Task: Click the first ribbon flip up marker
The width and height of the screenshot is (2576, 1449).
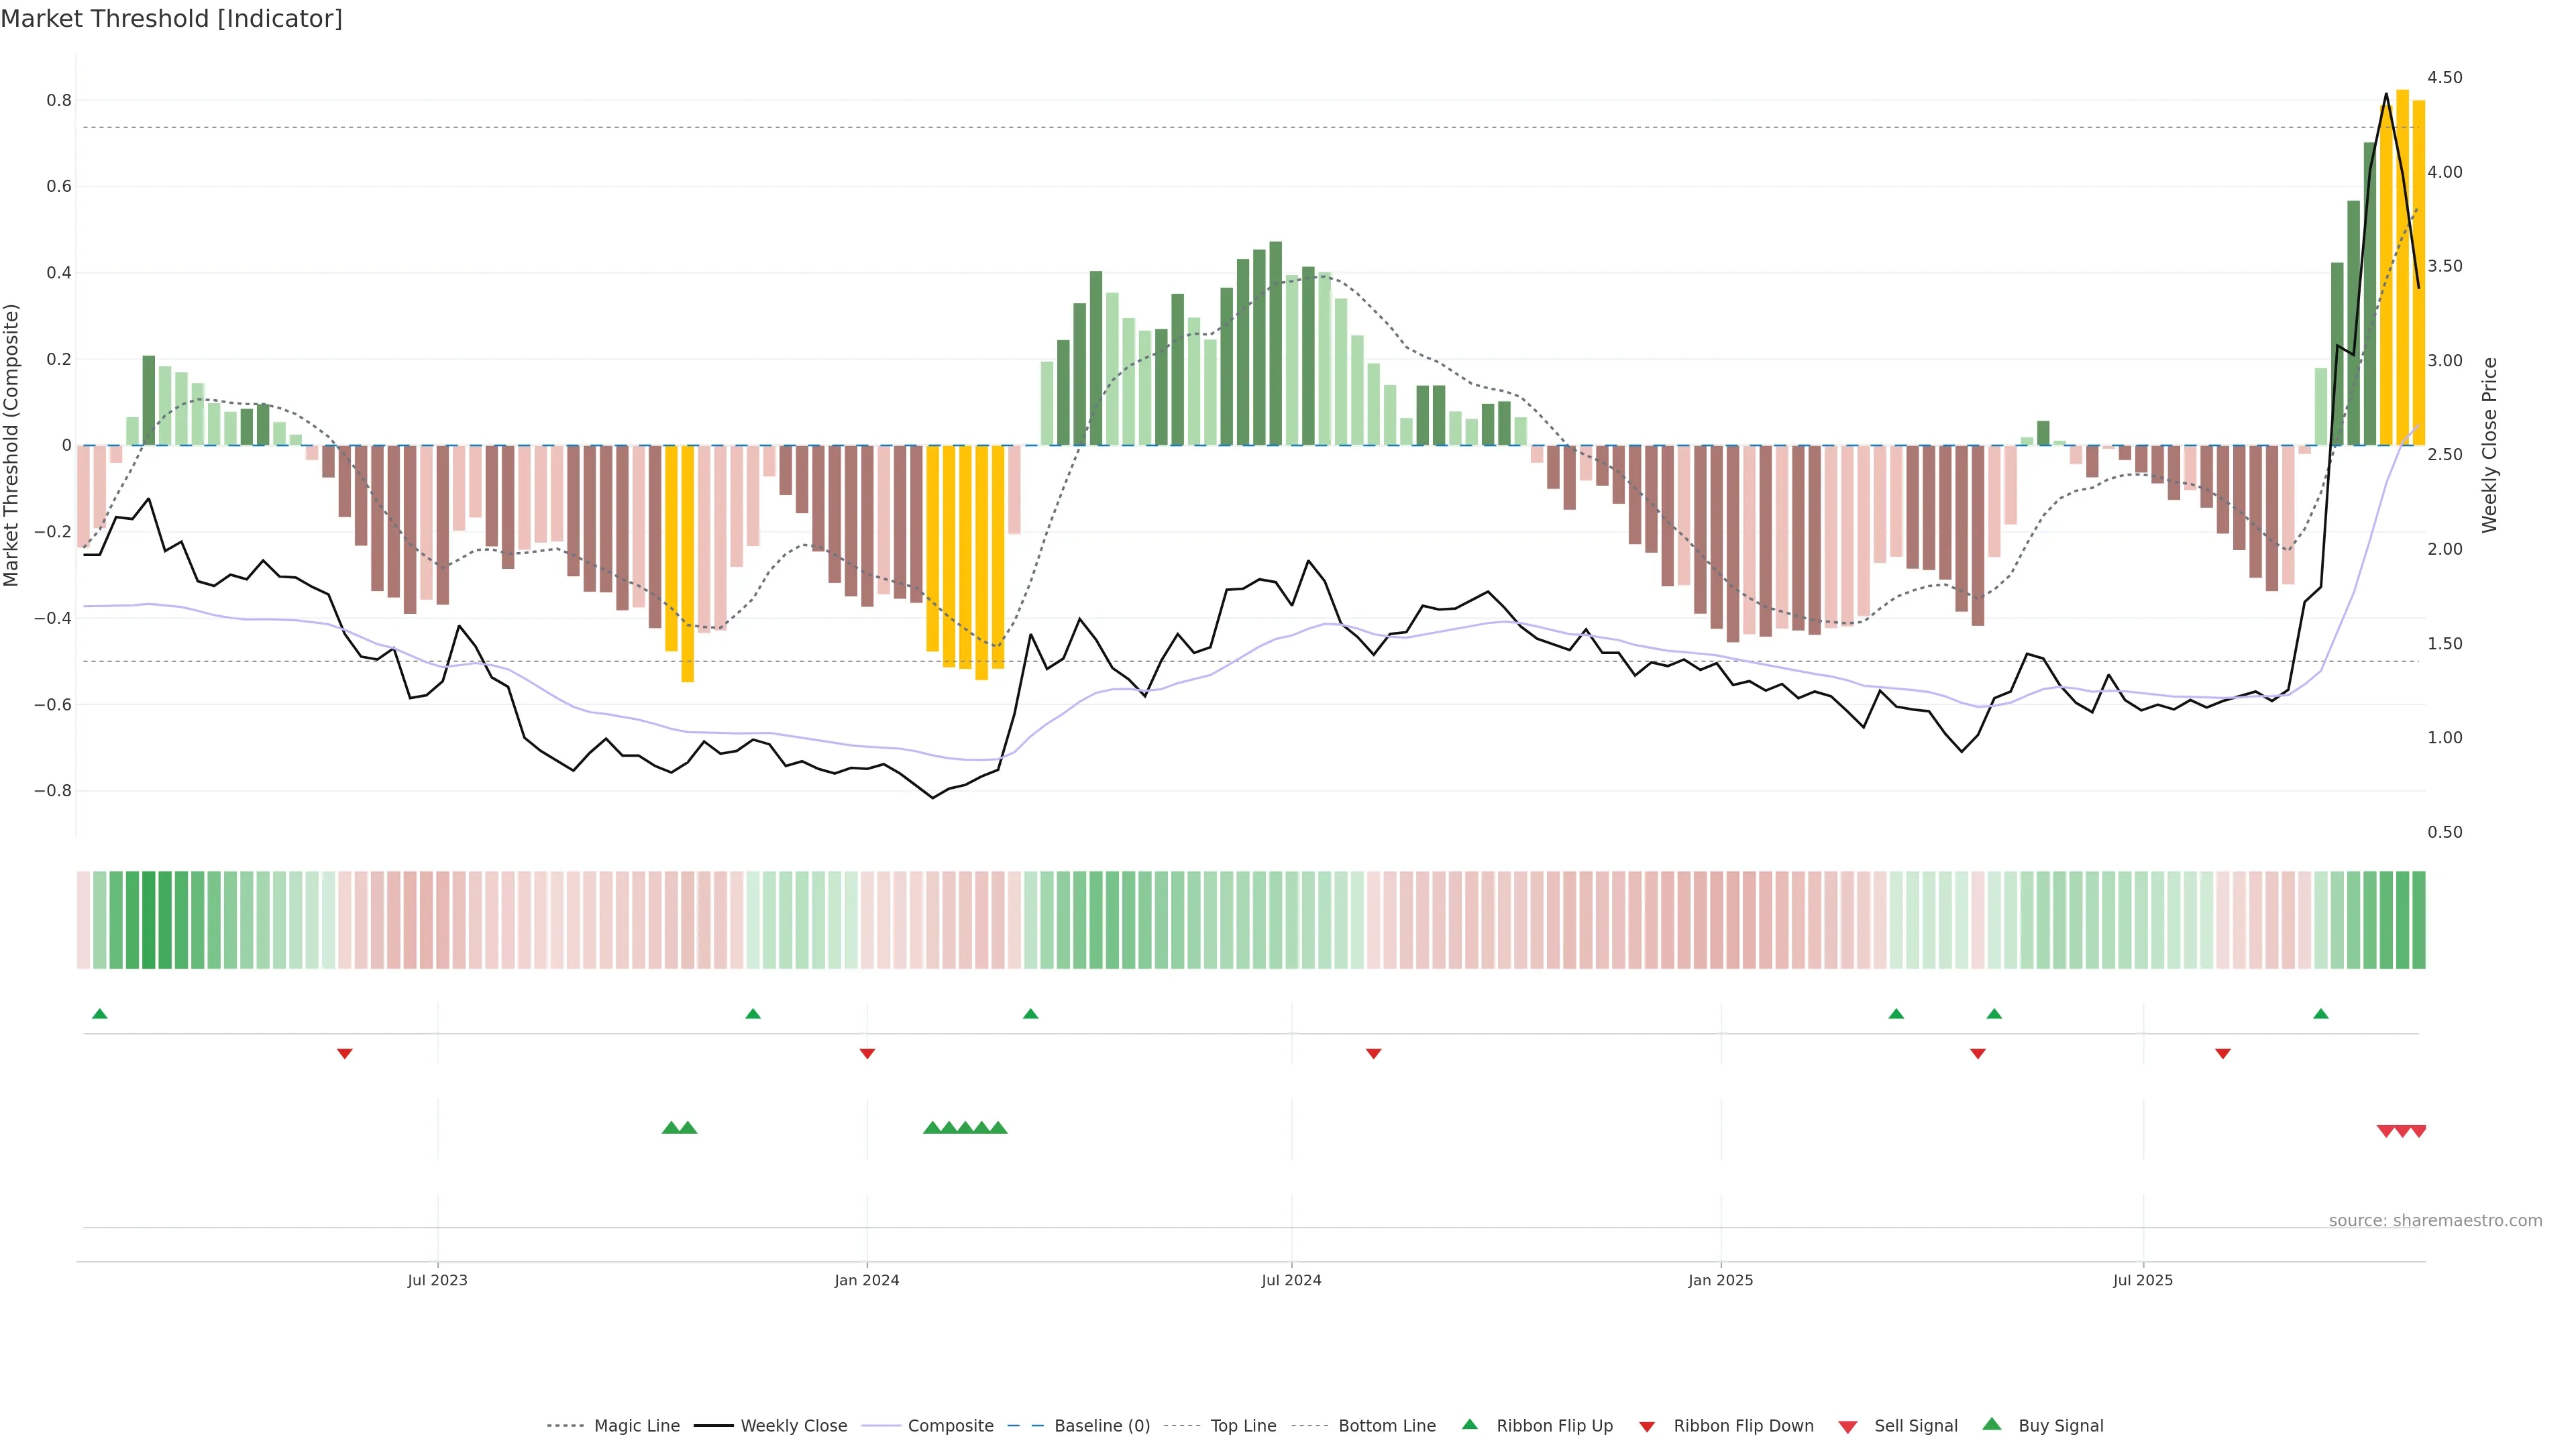Action: 99,1014
